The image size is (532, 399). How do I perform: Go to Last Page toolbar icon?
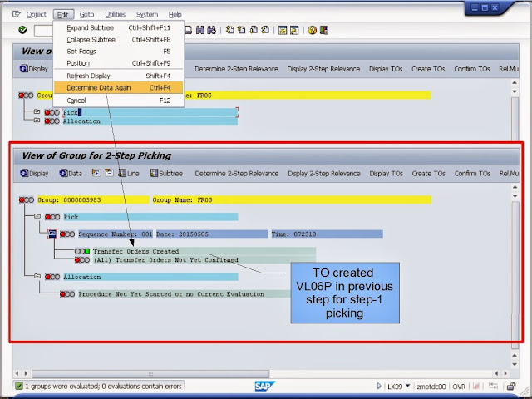coord(265,30)
